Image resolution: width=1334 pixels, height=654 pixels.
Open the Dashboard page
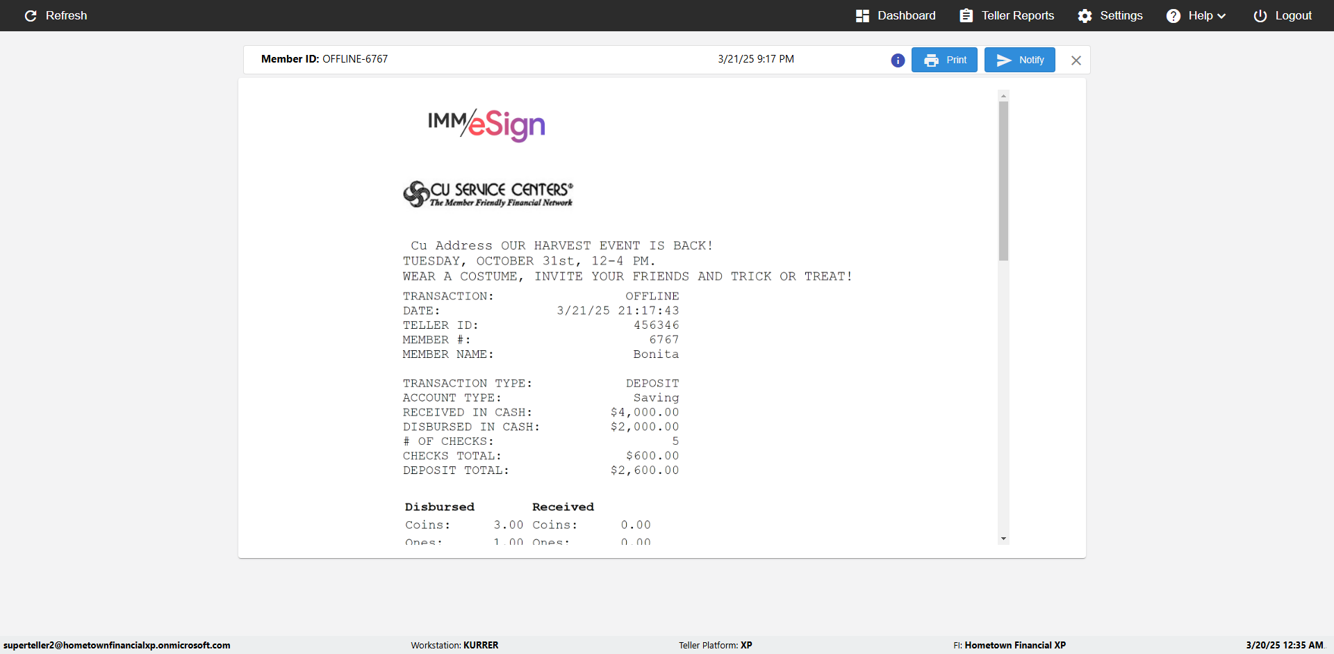click(896, 15)
